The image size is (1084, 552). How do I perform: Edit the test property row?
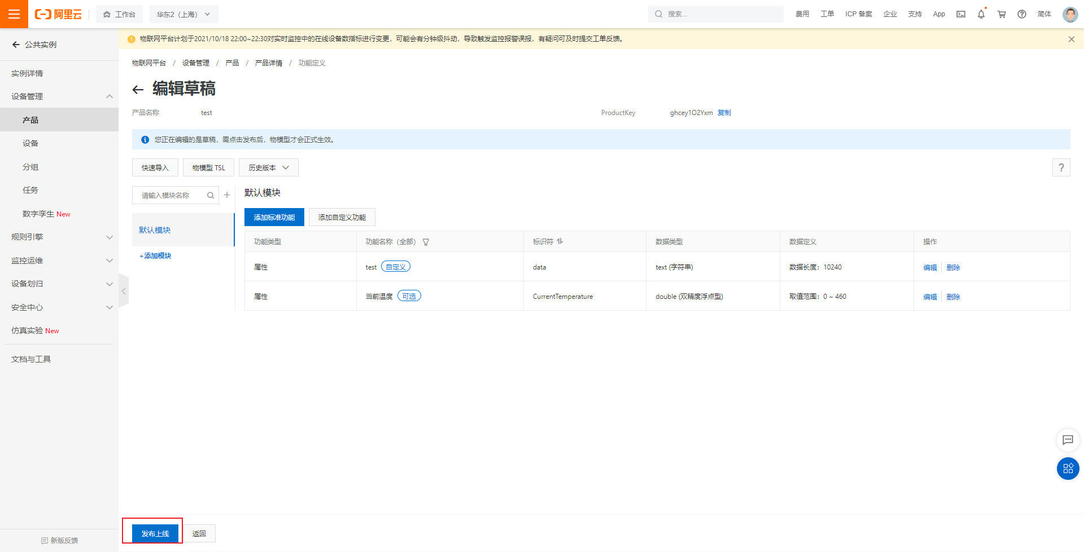point(930,267)
